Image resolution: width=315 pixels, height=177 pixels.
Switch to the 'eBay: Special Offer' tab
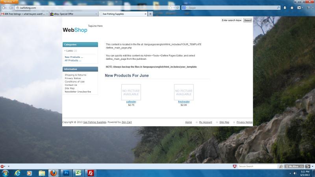click(73, 14)
